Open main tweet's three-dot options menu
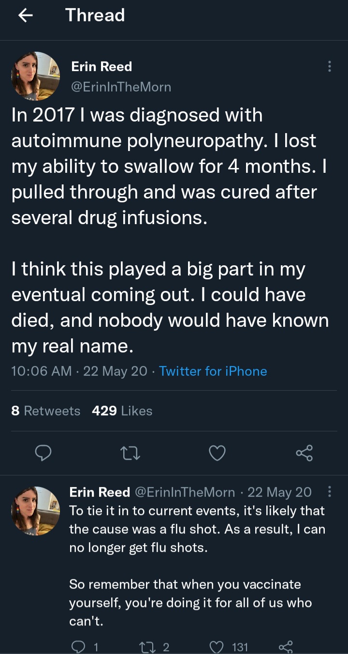 [x=329, y=67]
